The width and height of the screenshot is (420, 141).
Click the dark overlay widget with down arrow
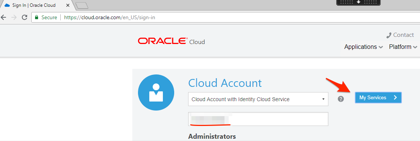click(359, 2)
